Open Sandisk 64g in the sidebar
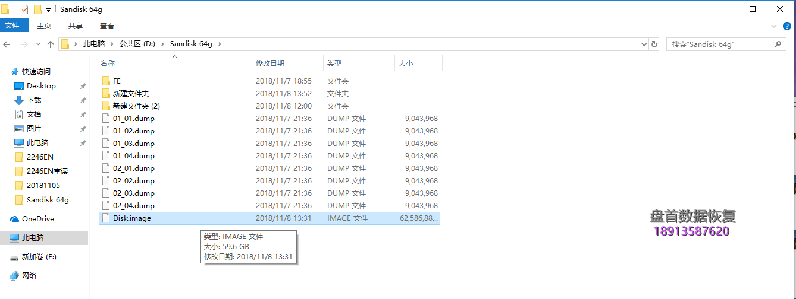The width and height of the screenshot is (796, 299). [48, 200]
